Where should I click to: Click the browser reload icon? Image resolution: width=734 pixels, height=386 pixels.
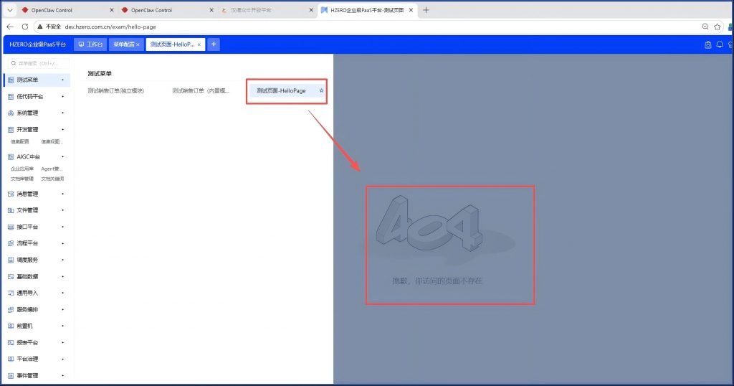(x=25, y=27)
